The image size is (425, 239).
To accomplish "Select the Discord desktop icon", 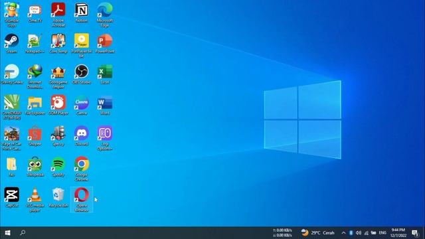I will 82,136.
